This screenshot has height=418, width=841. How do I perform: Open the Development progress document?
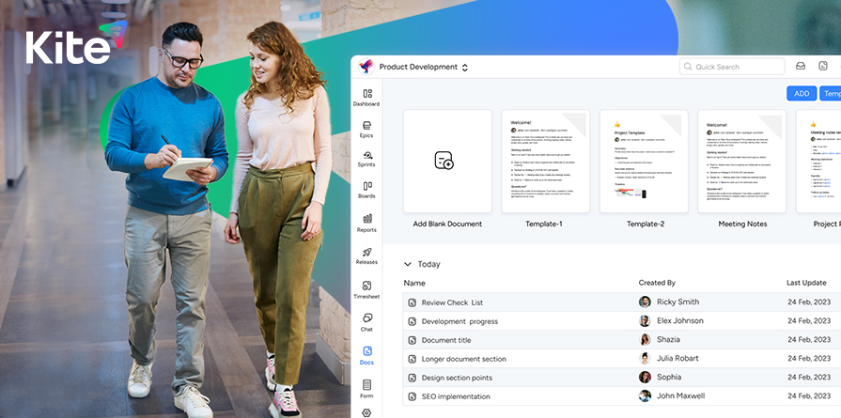[459, 321]
